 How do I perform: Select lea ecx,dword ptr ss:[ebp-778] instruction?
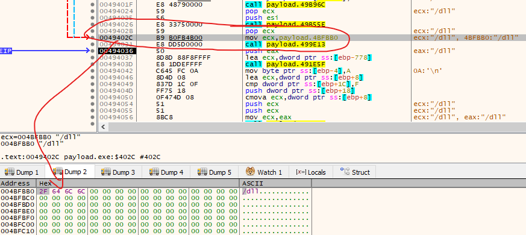pos(308,58)
